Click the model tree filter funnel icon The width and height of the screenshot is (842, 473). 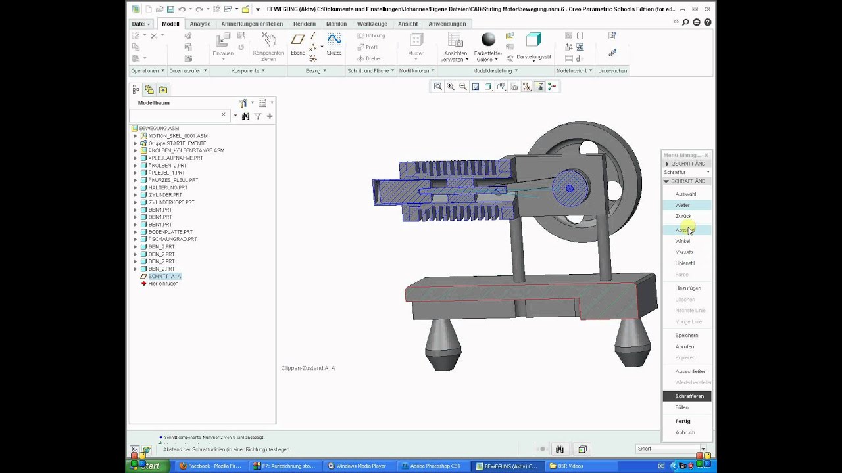(x=258, y=116)
